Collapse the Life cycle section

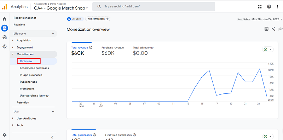pos(53,34)
